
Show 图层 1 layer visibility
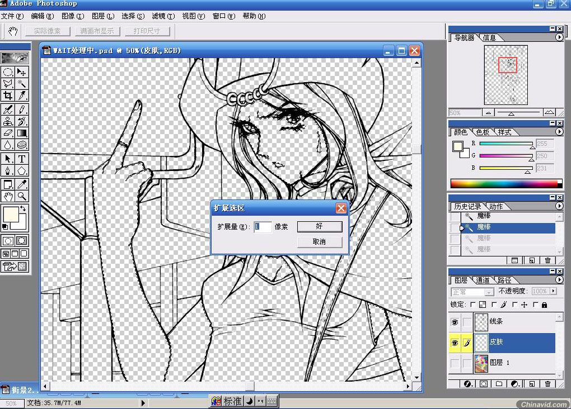(x=455, y=363)
